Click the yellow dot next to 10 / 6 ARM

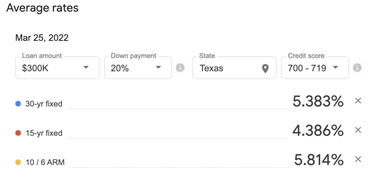(18, 162)
